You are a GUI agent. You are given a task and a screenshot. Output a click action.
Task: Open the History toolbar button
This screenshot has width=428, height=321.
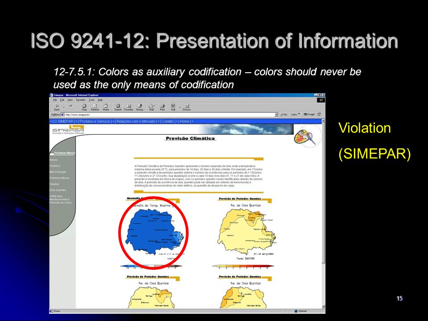point(140,107)
